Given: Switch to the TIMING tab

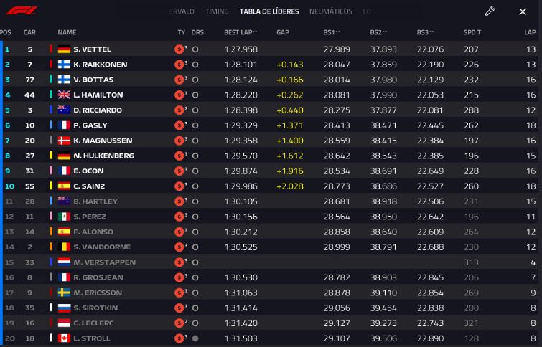Looking at the screenshot, I should point(217,11).
